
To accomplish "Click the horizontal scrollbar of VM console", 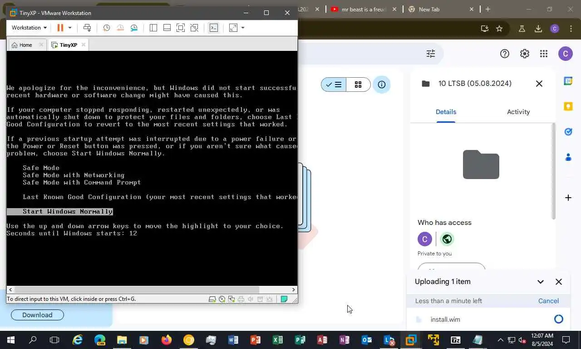I will point(136,289).
